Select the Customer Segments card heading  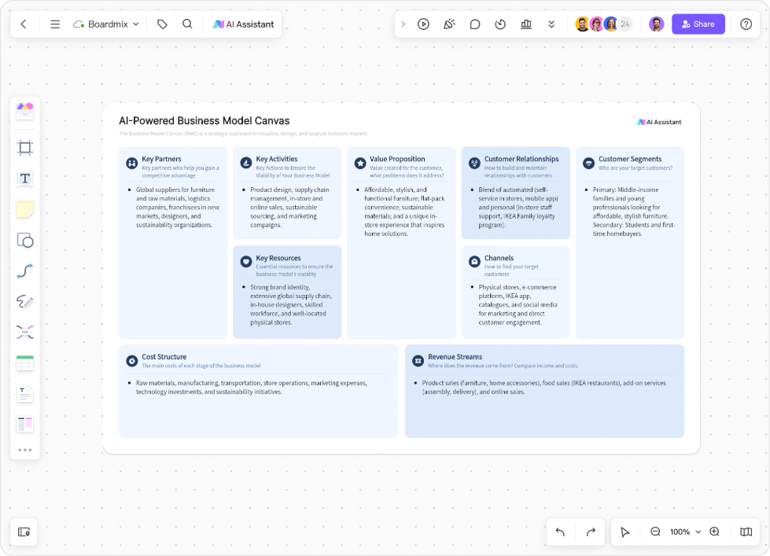630,159
